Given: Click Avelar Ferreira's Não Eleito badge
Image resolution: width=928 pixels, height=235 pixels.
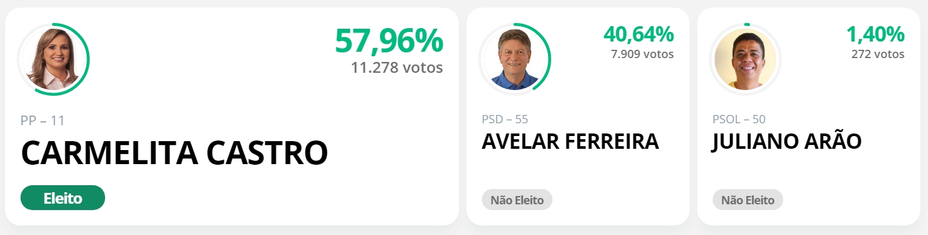Looking at the screenshot, I should pos(517,200).
